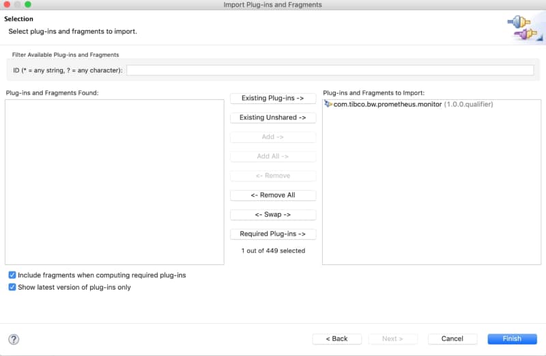Click the Add -> button
The height and width of the screenshot is (356, 546).
[273, 137]
